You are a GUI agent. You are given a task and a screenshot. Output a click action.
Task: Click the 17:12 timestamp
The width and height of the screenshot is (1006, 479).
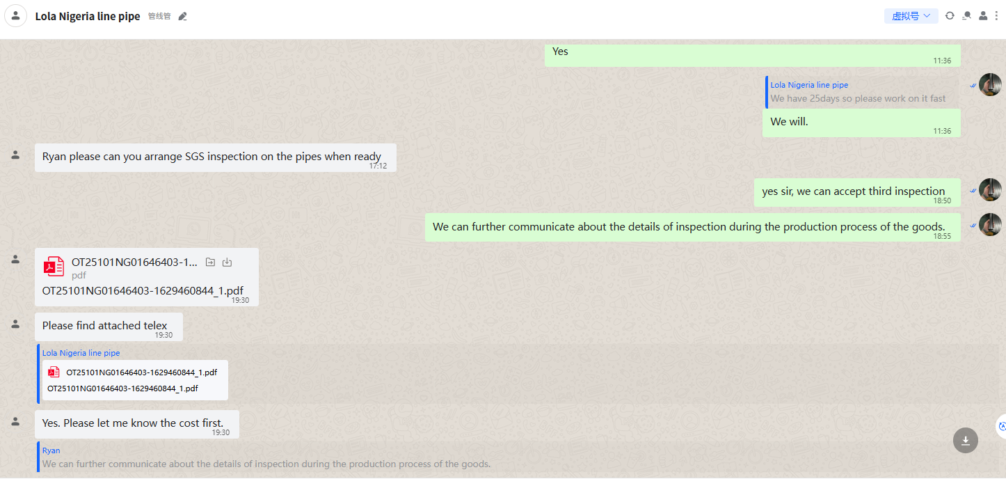point(378,166)
